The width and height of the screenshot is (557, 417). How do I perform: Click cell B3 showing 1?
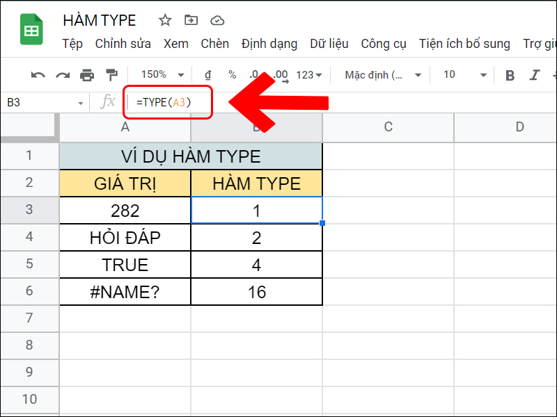(256, 211)
